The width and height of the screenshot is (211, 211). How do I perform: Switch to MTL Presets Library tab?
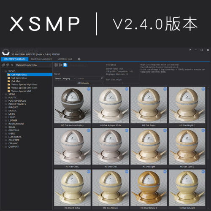14,59
